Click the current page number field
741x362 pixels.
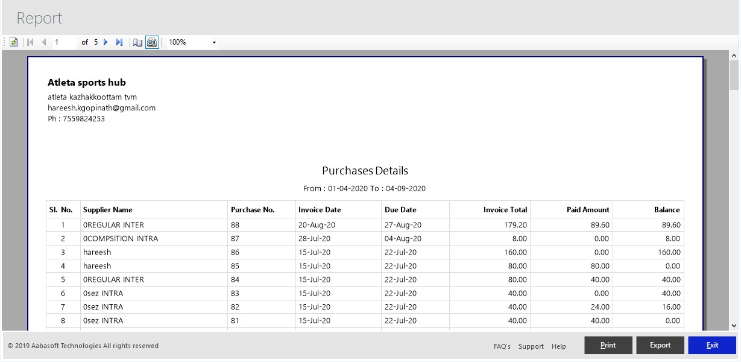click(x=65, y=42)
